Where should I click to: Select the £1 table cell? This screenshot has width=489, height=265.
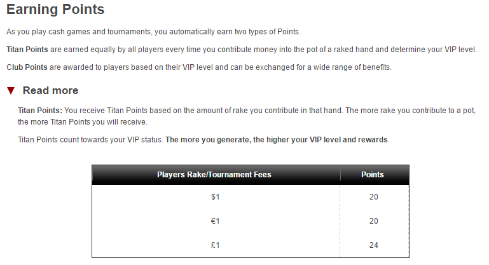pyautogui.click(x=215, y=245)
